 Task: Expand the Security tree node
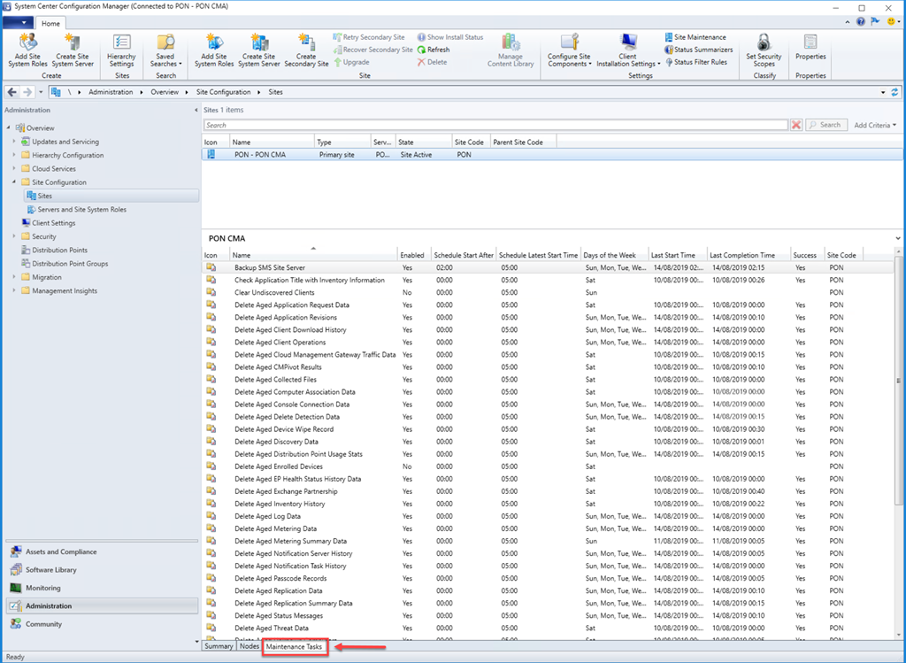click(x=14, y=236)
